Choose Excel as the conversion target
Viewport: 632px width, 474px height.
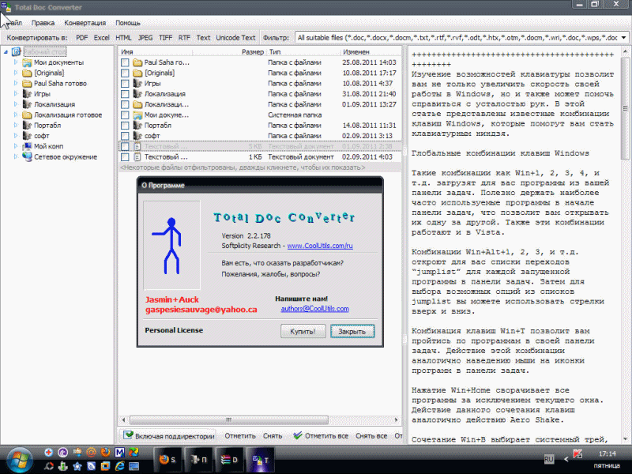click(102, 37)
